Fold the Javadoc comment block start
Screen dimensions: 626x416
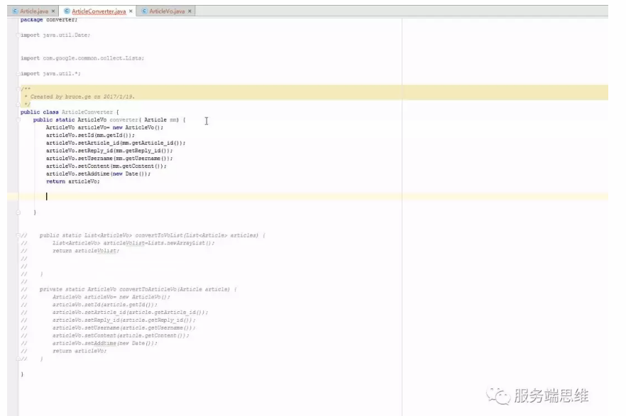[18, 89]
